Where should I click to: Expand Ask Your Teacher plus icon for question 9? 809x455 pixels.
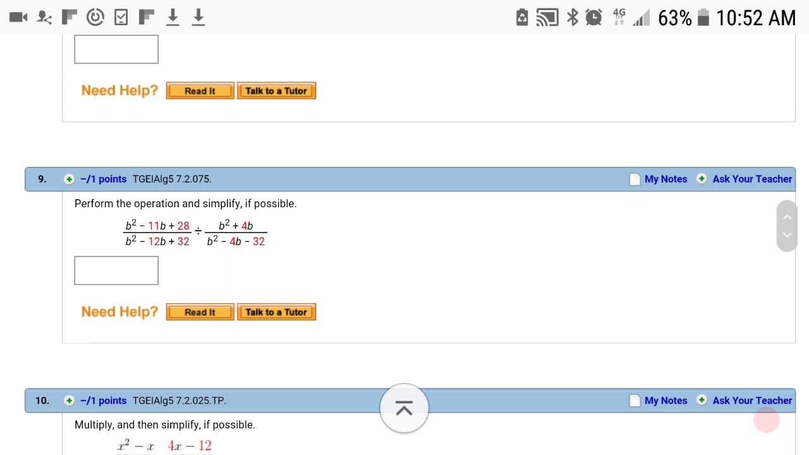[x=702, y=179]
